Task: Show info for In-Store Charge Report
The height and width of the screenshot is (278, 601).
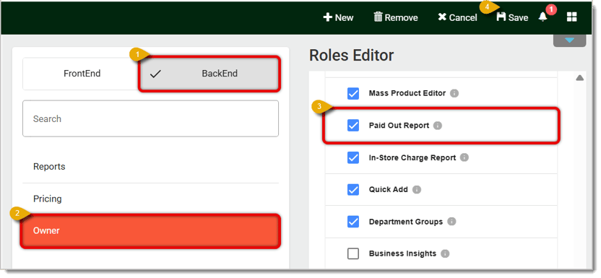Action: pyautogui.click(x=464, y=157)
